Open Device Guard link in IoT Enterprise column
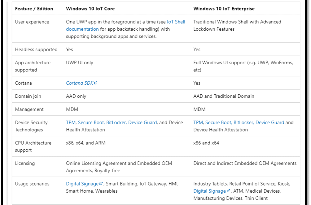Screen dimensions: 311x205 [x=270, y=122]
